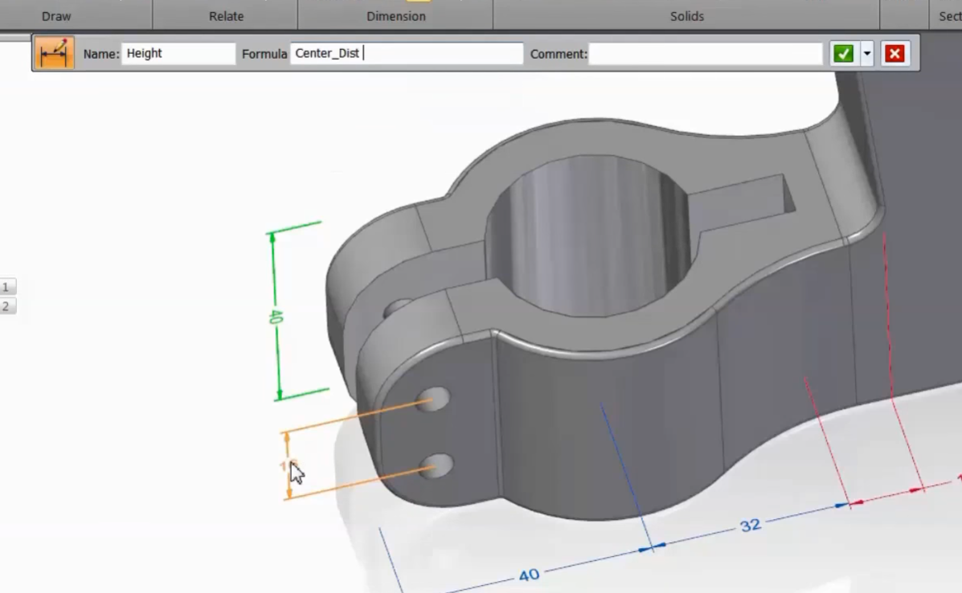This screenshot has width=962, height=593.
Task: Select the blue 40 dimension below the model
Action: [528, 574]
